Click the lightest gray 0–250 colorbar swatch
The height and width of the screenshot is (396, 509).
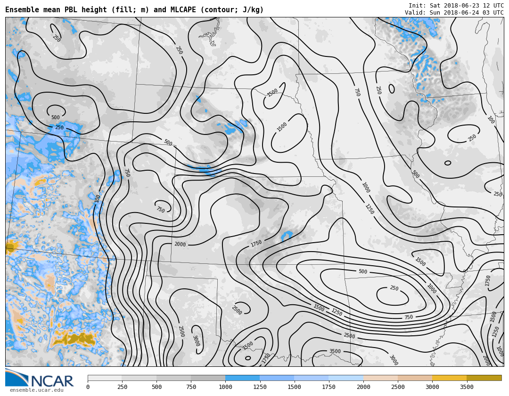[105, 378]
